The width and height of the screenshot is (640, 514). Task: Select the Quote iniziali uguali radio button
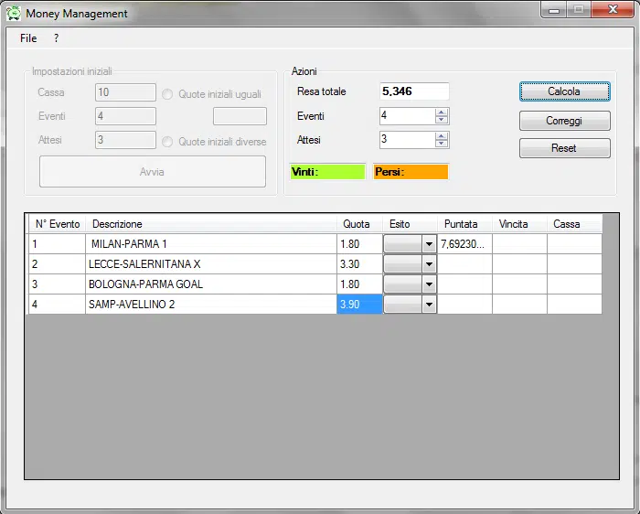click(167, 93)
